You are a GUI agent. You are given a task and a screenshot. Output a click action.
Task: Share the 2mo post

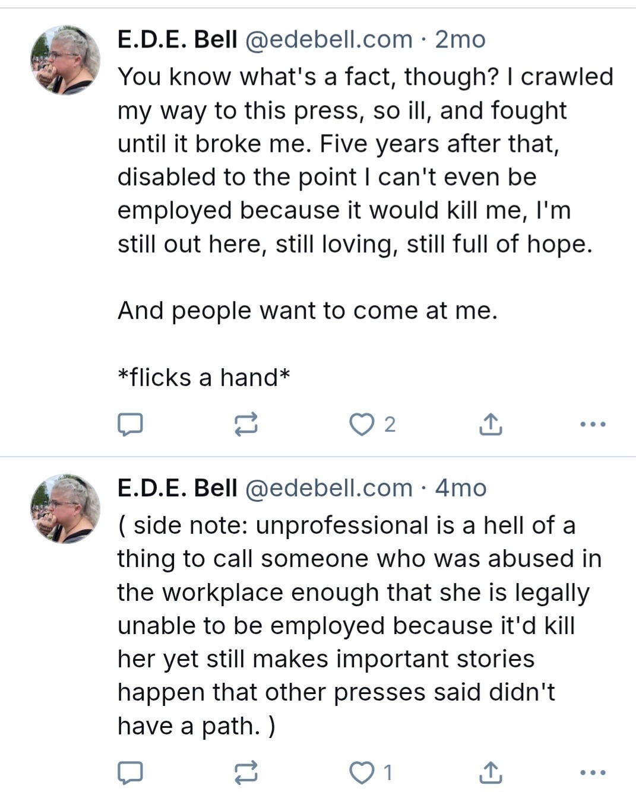pyautogui.click(x=490, y=424)
